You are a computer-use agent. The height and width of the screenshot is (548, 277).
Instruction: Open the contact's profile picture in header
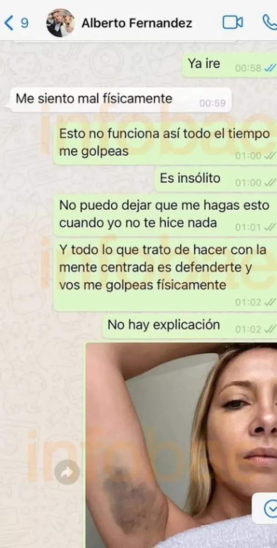(x=60, y=23)
